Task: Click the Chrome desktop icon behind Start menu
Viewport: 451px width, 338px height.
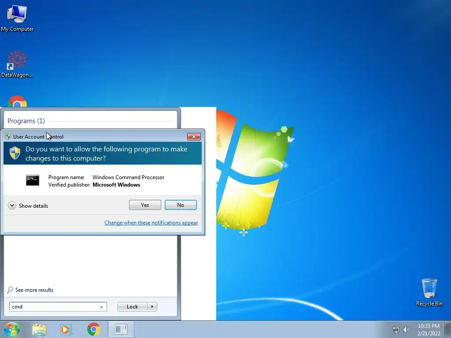Action: [17, 102]
